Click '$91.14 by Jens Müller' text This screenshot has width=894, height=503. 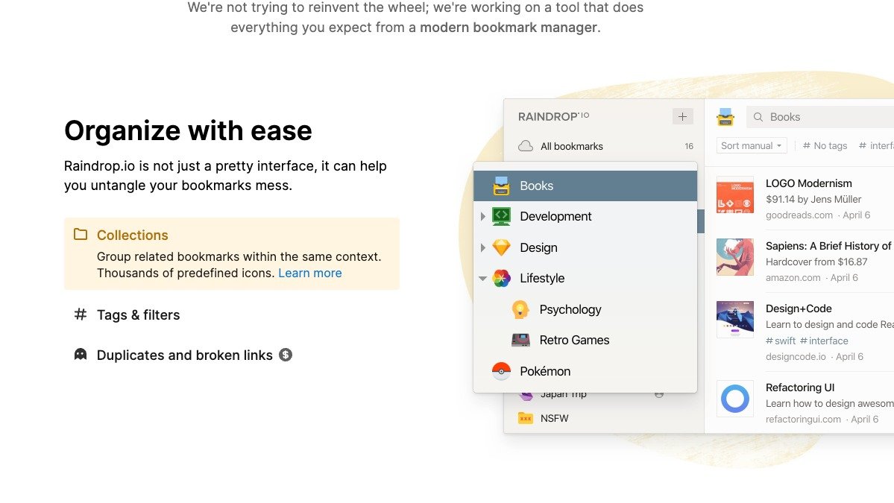[813, 200]
